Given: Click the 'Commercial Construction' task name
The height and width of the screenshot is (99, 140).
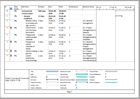Looking at the screenshot, I should click(27, 12).
